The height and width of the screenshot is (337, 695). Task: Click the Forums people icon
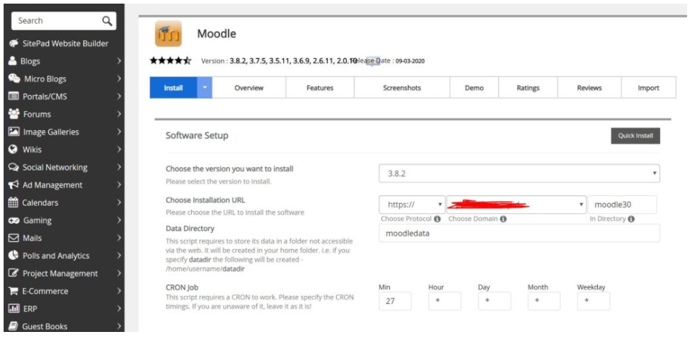click(x=14, y=114)
